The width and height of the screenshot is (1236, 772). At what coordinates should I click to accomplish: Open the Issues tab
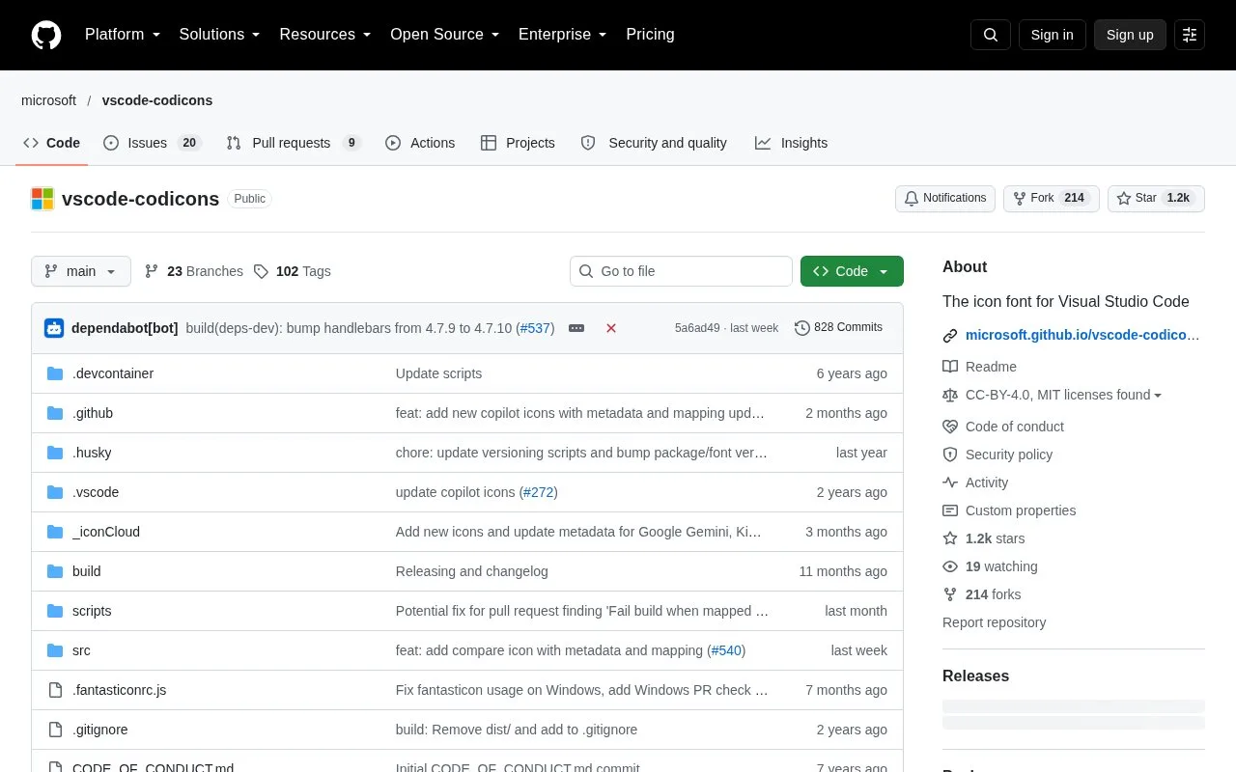click(152, 143)
